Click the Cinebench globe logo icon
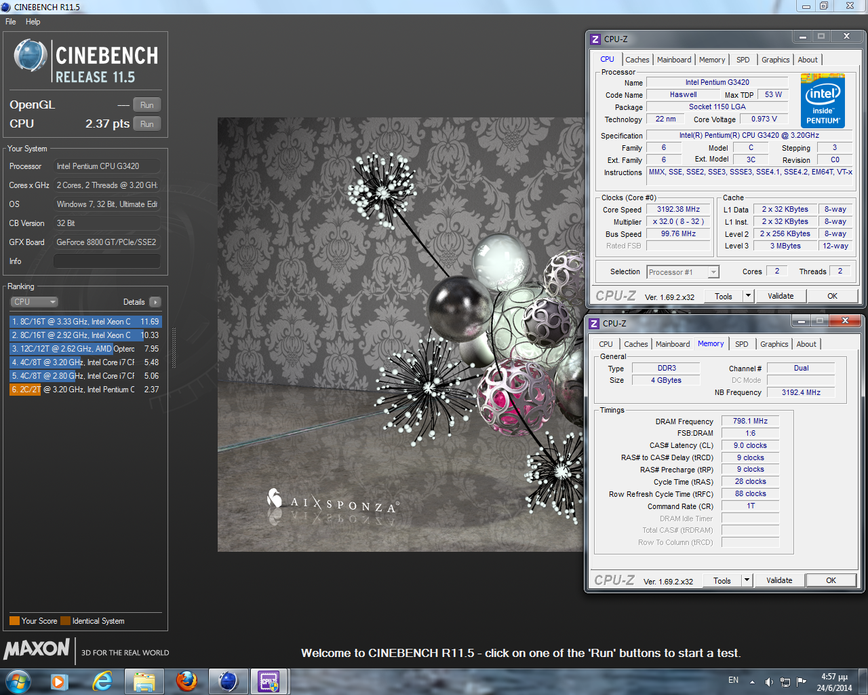 [x=31, y=56]
